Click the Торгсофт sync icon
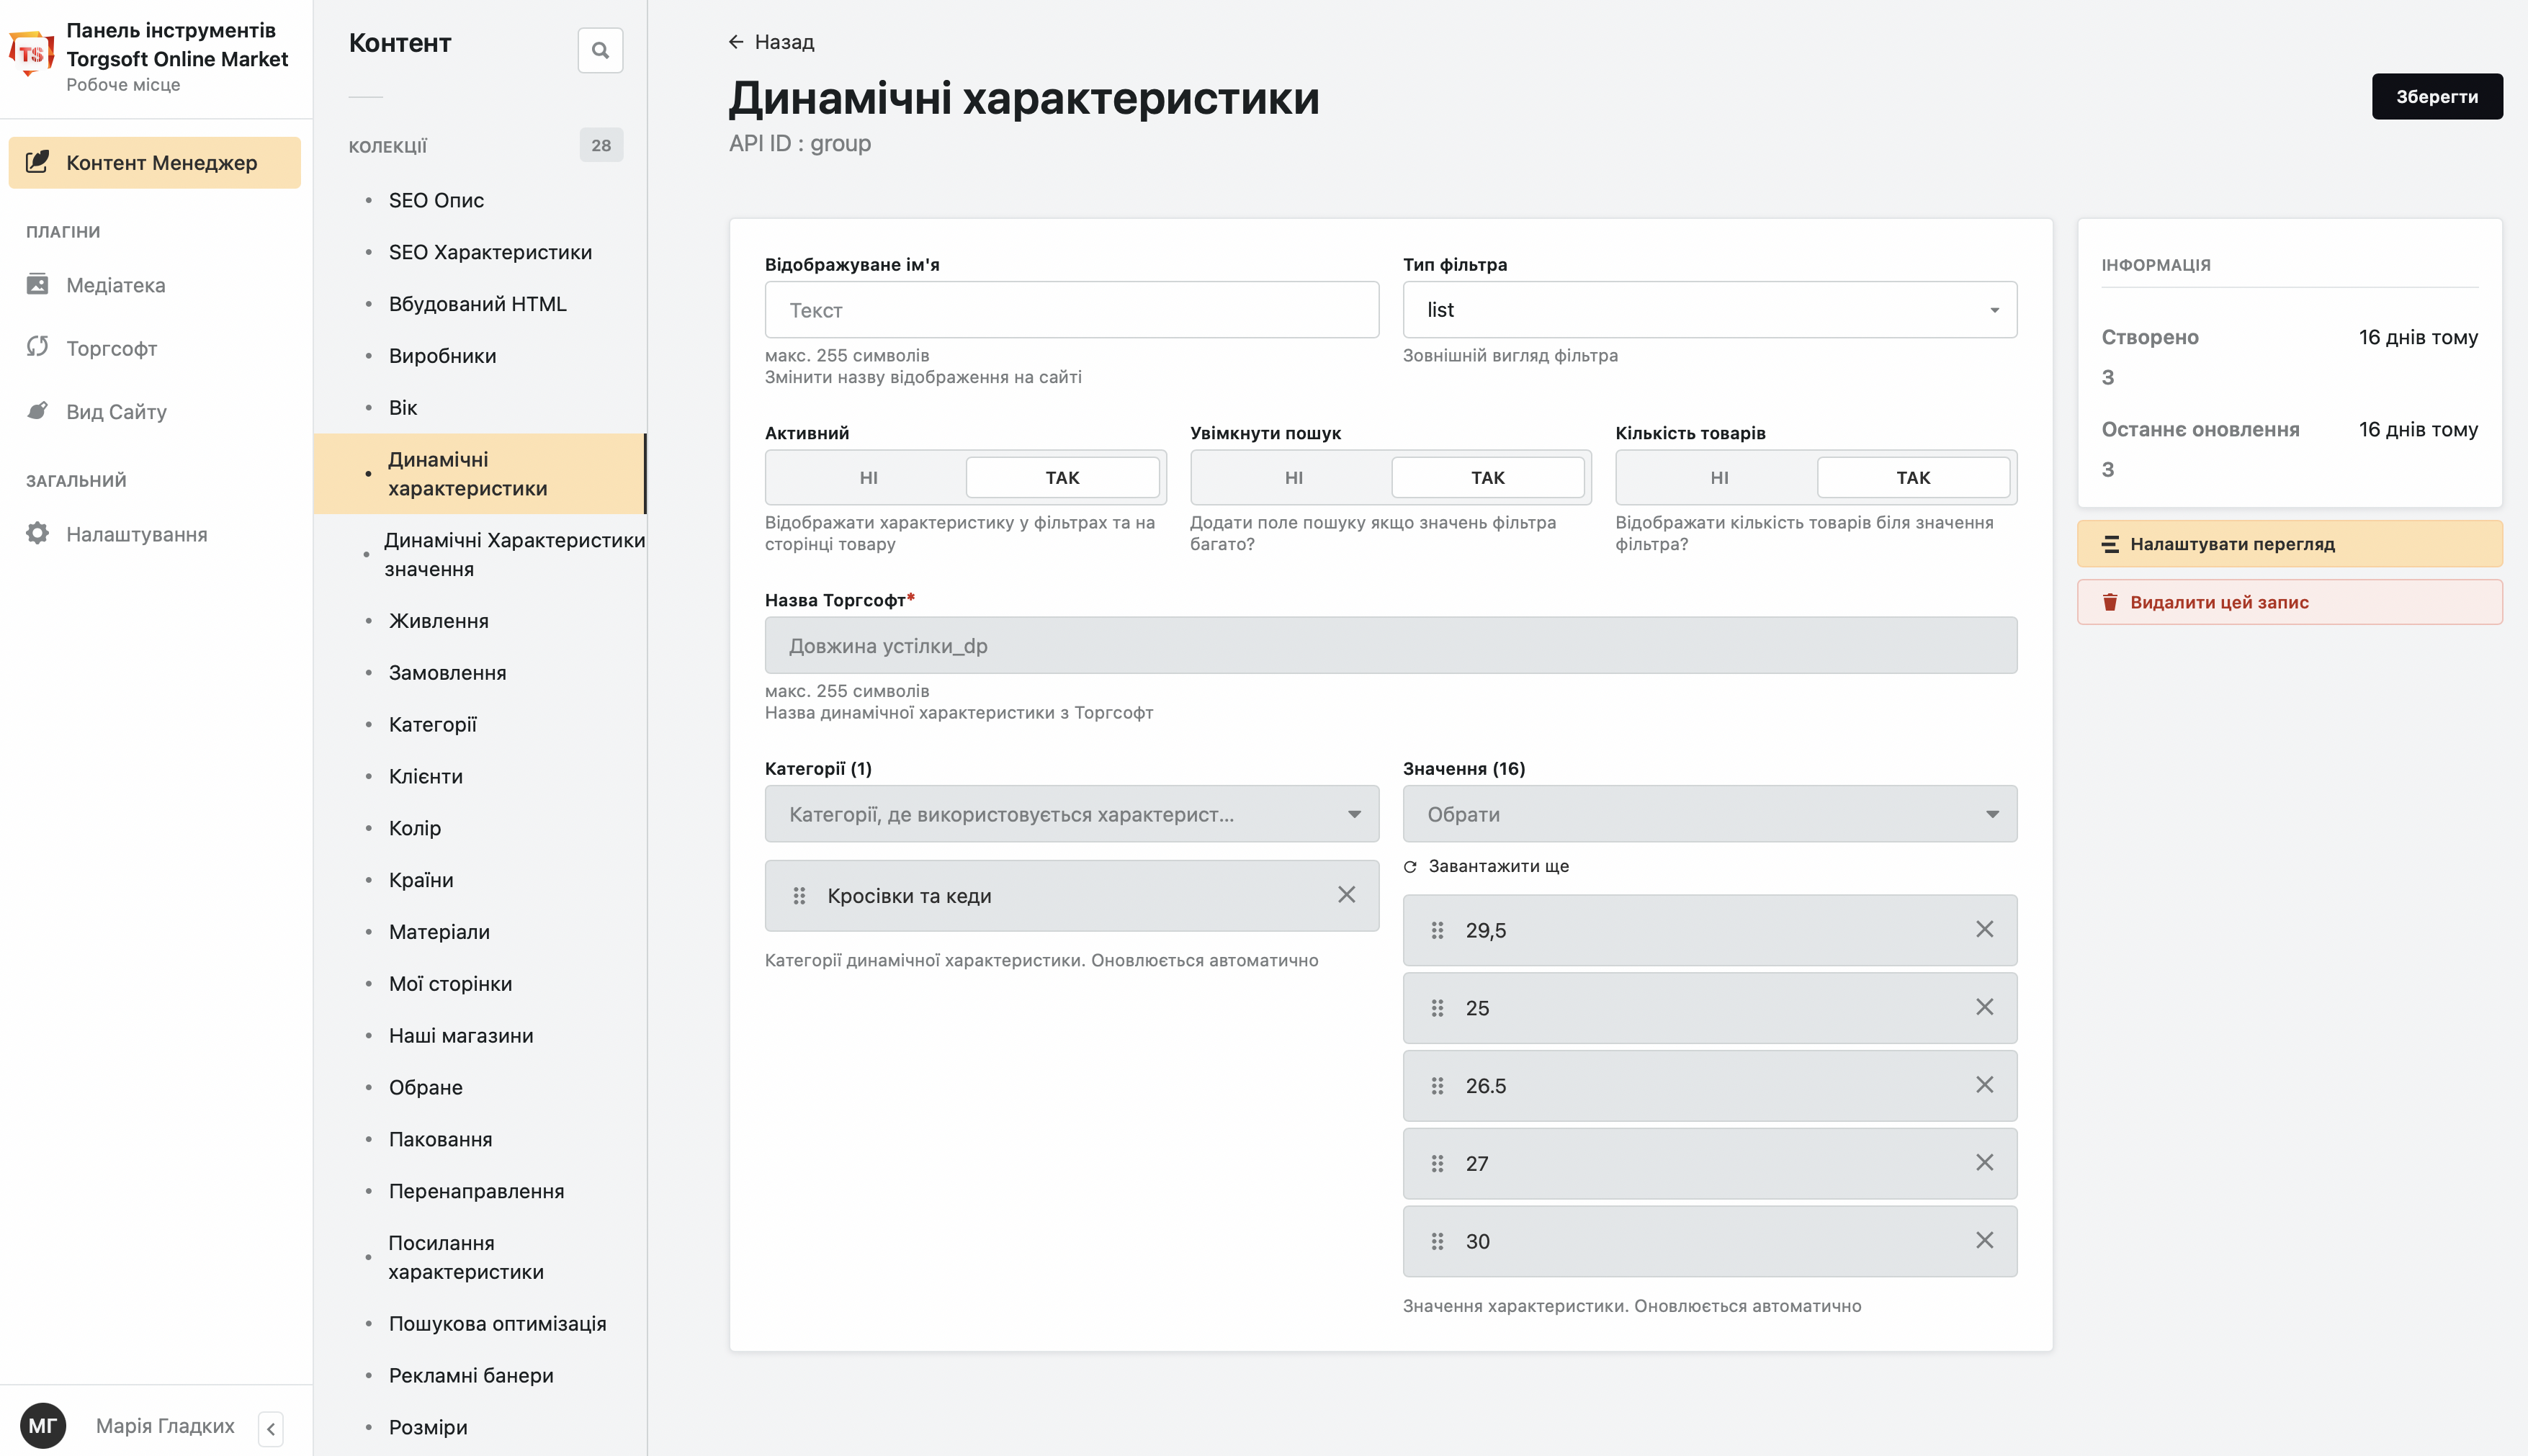 37,347
